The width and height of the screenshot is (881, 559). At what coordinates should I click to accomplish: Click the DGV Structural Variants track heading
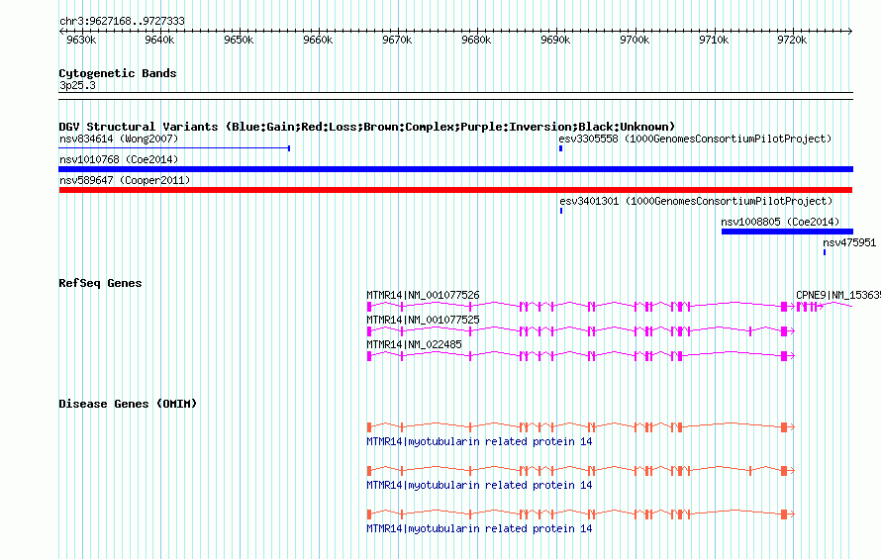(x=367, y=127)
